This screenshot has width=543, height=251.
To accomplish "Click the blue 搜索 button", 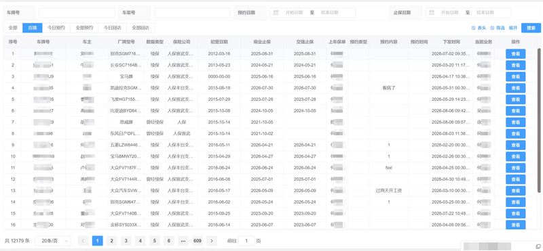I will click(x=531, y=28).
